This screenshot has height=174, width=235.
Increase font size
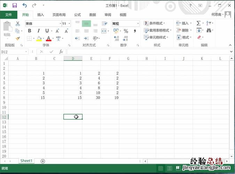click(57, 31)
